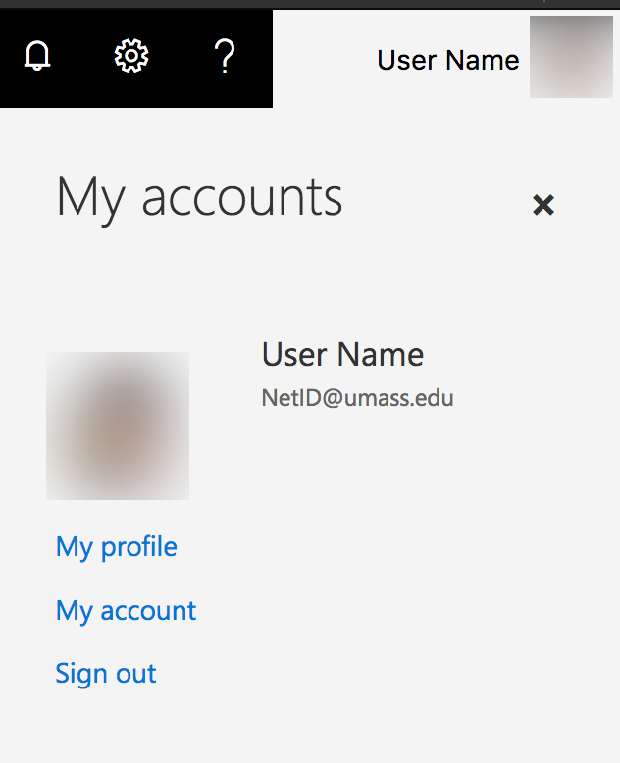620x763 pixels.
Task: Open the settings gear
Action: point(131,56)
